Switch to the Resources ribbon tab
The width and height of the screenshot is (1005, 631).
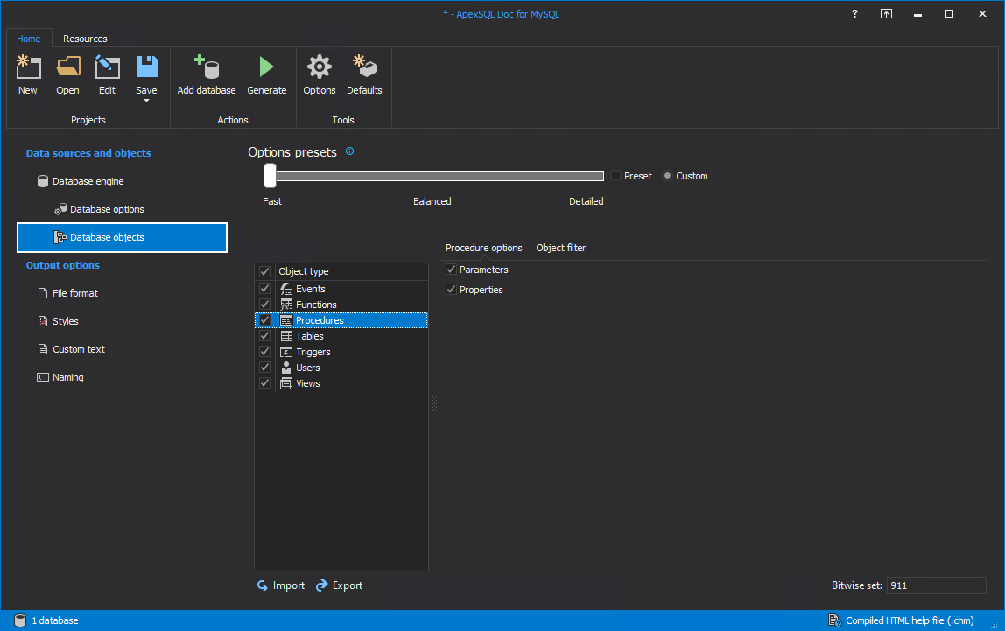(x=85, y=39)
